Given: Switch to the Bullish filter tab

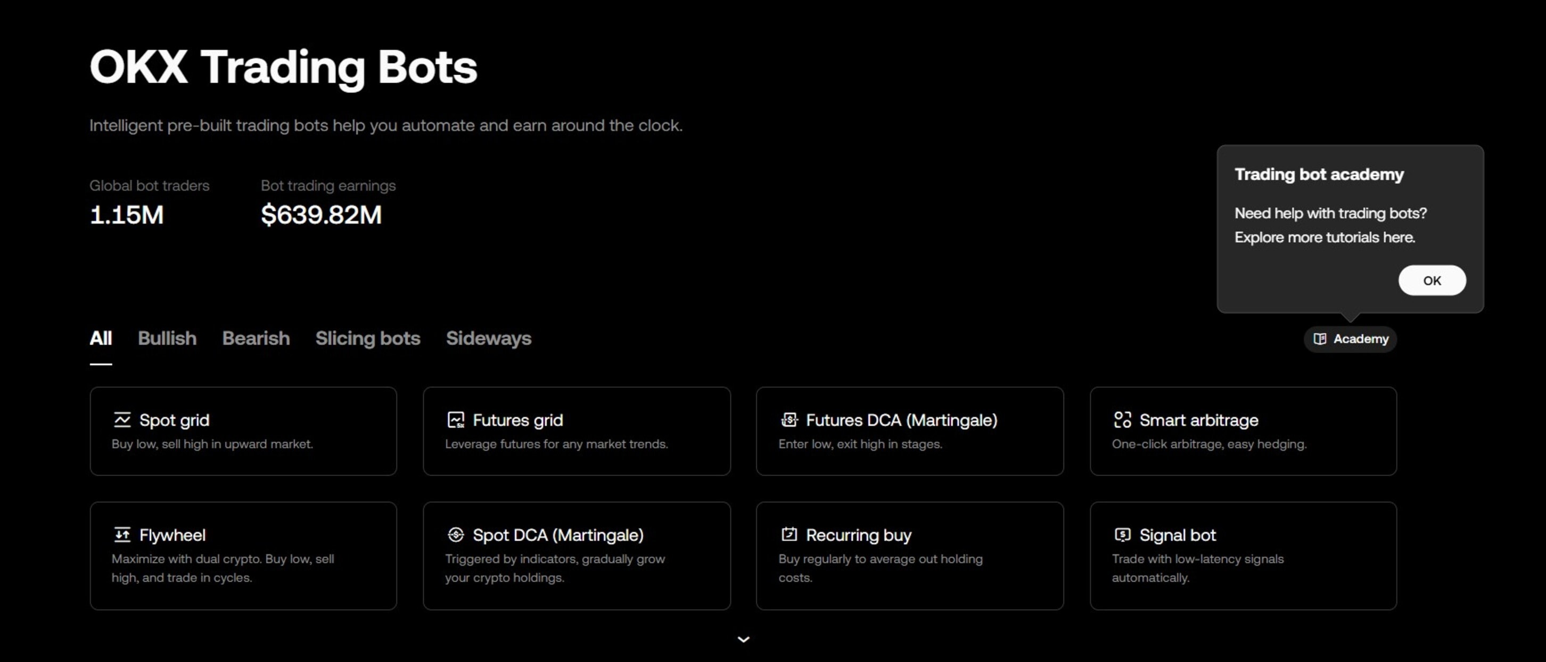Looking at the screenshot, I should pos(167,339).
